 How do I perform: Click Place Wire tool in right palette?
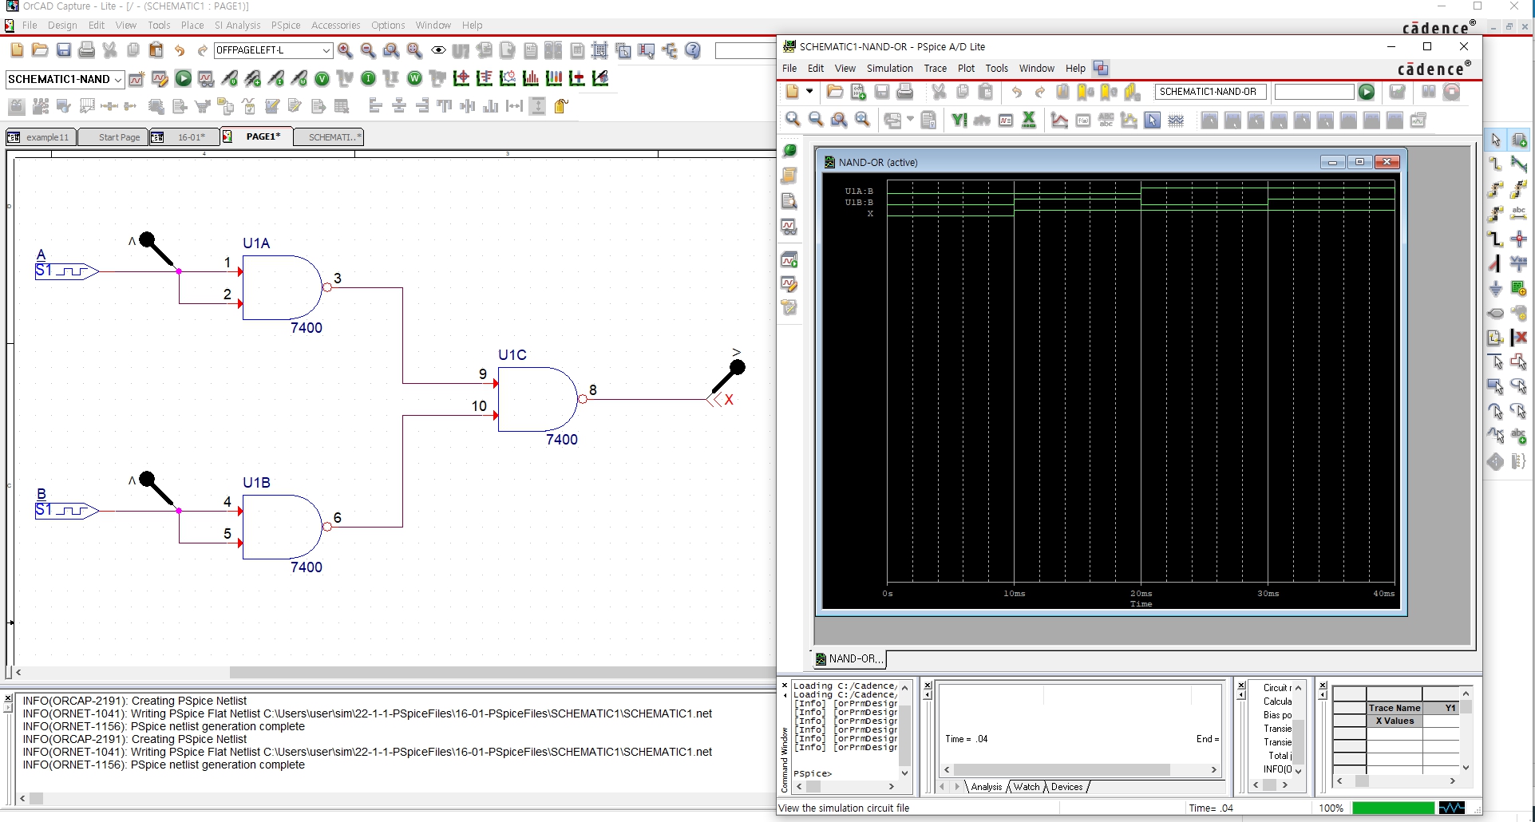click(1496, 164)
